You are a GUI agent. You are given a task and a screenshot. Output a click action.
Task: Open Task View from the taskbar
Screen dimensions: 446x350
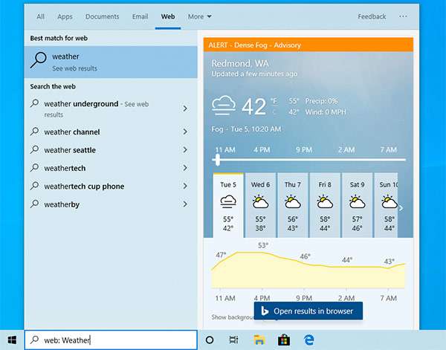[x=233, y=340]
